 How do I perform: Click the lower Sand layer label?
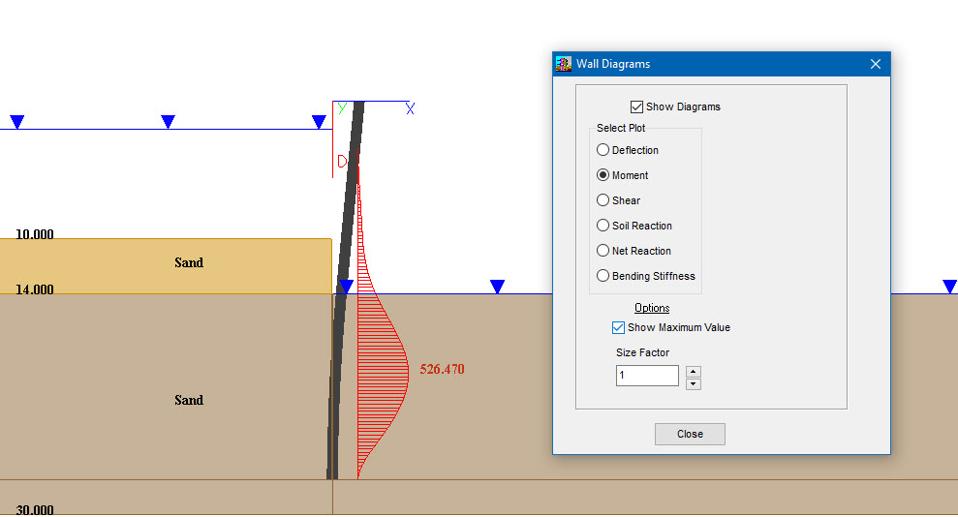pos(188,400)
